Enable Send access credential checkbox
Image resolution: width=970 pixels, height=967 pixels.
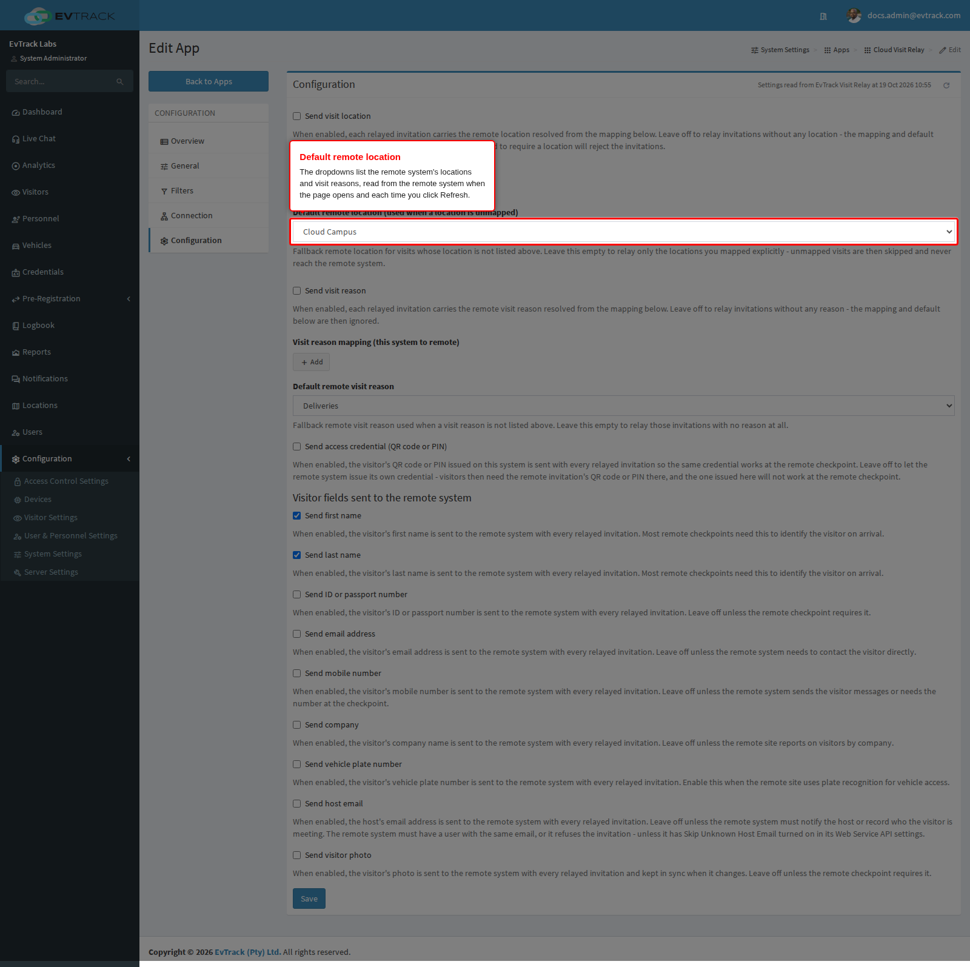click(x=297, y=447)
